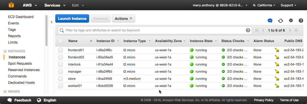Collapse the INSTANCES sidebar section
Viewport: 307px width, 104px height.
[5, 51]
